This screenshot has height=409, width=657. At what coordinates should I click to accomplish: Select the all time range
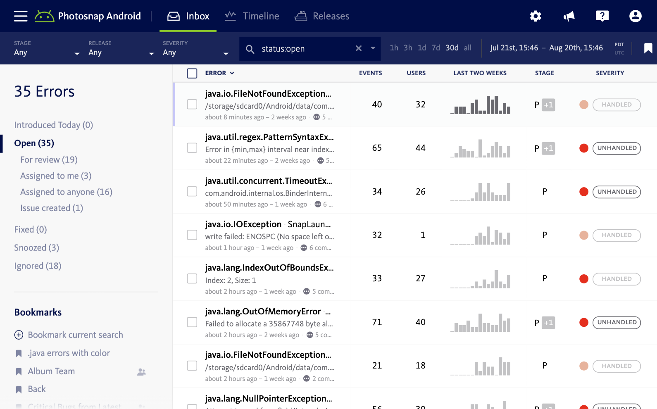pyautogui.click(x=468, y=48)
